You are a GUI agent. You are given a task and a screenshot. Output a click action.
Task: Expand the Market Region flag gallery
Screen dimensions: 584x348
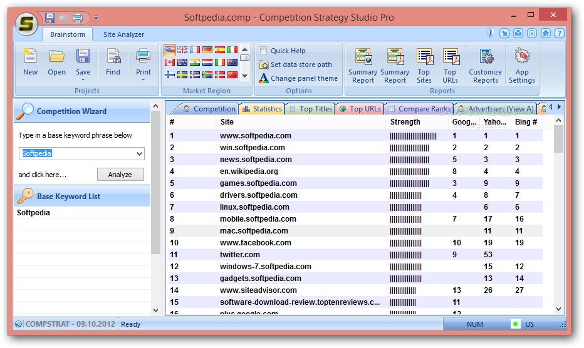click(245, 76)
